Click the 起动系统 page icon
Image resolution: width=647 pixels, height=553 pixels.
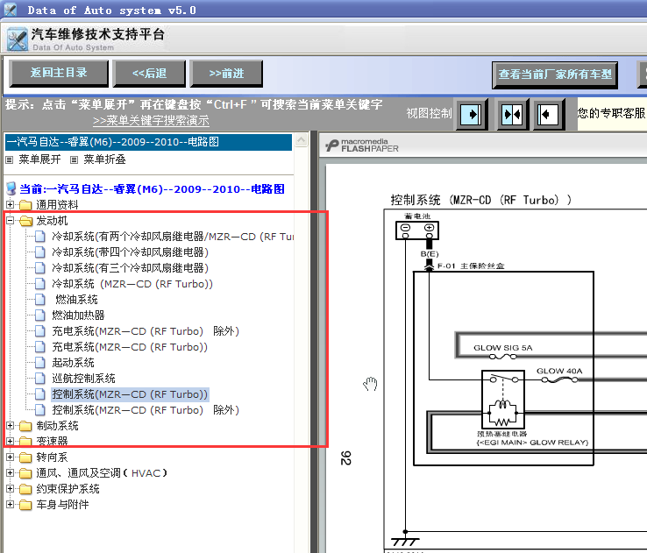[40, 363]
